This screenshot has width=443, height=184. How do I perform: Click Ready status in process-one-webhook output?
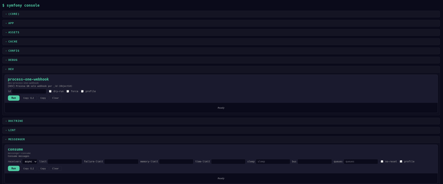(x=221, y=108)
